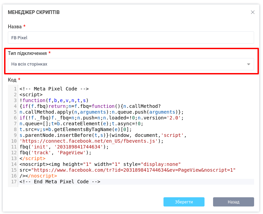
Task: Click line number 17 in the gutter
Action: pyautogui.click(x=14, y=182)
